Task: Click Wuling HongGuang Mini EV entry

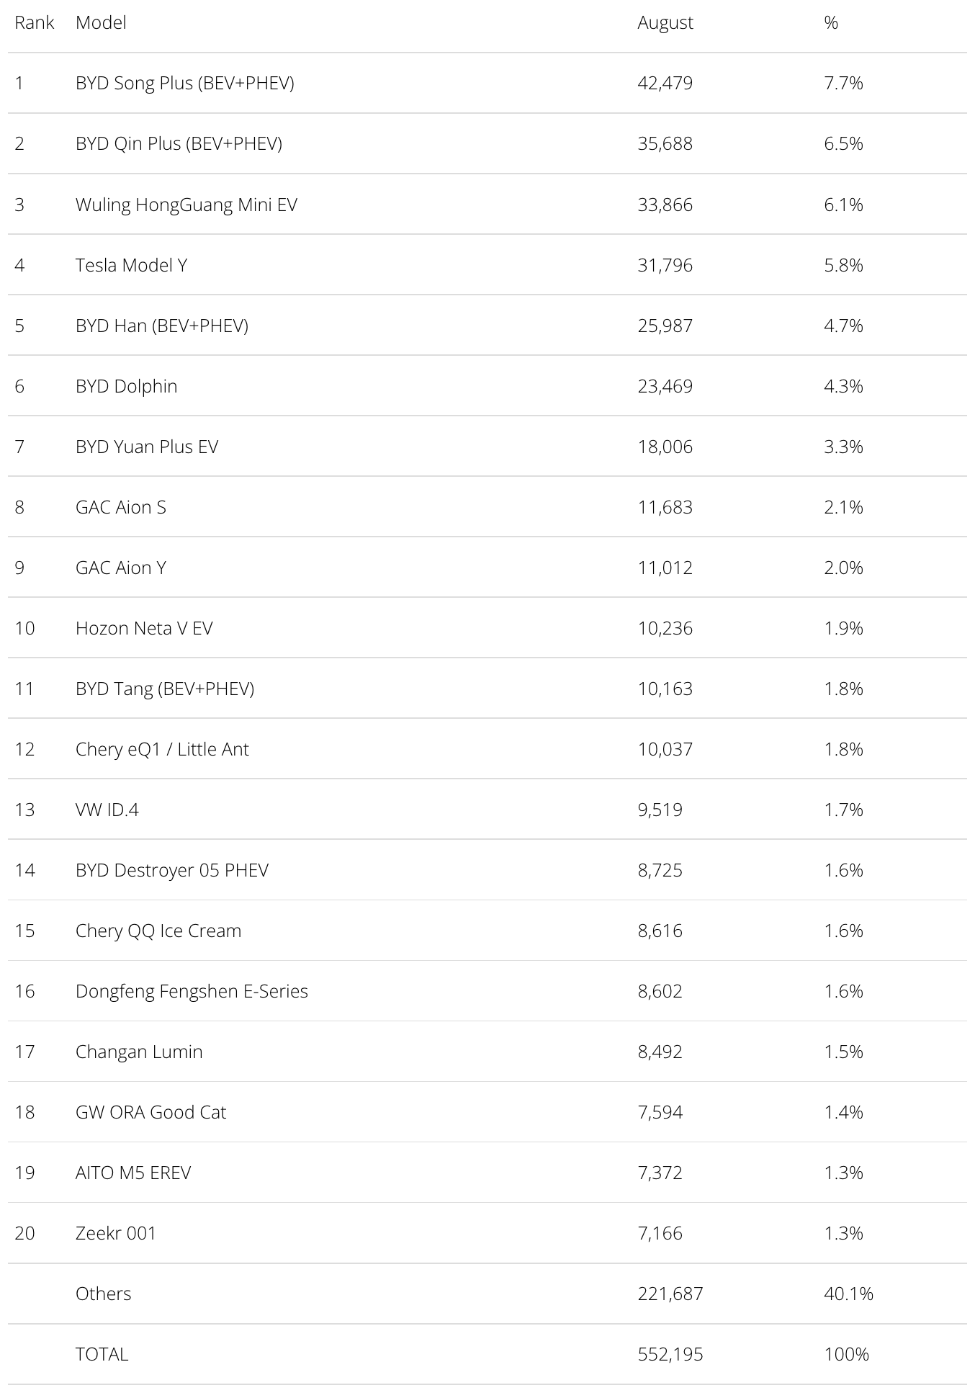Action: 186,205
